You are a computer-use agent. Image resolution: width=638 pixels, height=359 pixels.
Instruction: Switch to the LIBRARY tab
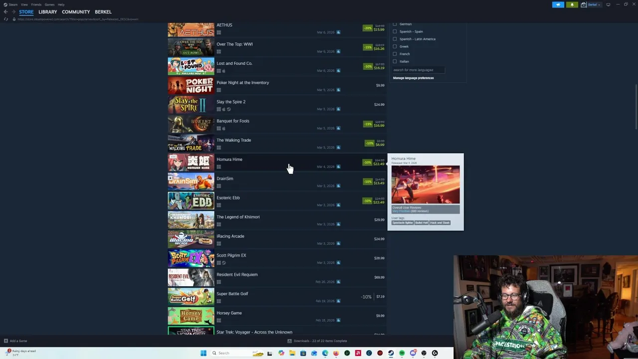pyautogui.click(x=48, y=12)
